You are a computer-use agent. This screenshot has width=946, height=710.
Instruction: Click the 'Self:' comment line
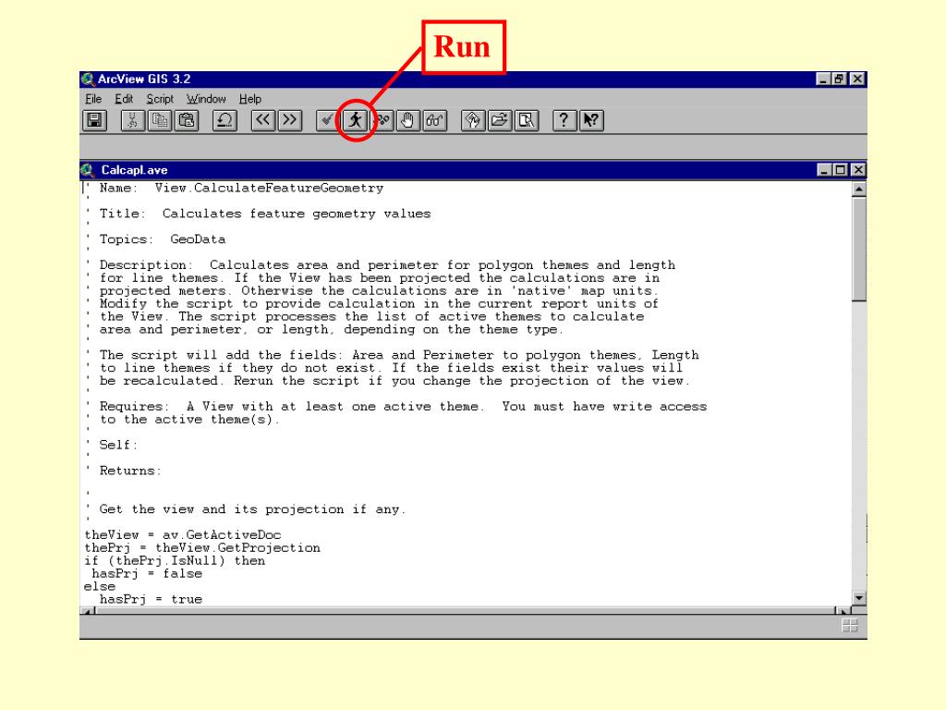tap(119, 445)
